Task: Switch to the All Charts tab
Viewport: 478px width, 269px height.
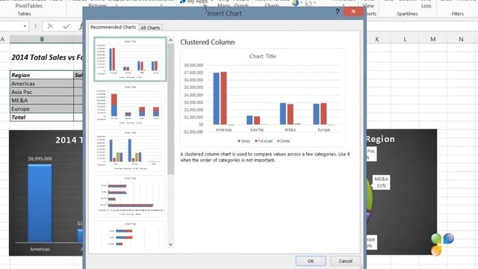Action: (150, 28)
